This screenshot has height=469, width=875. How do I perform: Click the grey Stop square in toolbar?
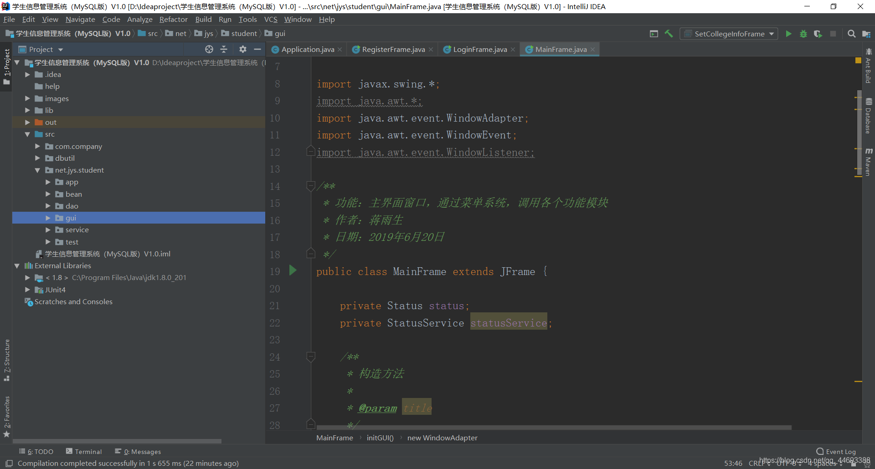point(833,34)
